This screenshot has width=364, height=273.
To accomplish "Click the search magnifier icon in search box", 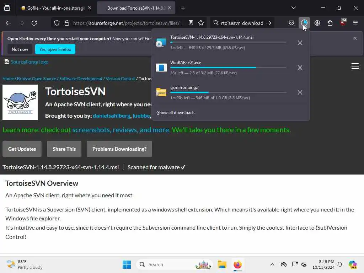I will (x=216, y=23).
